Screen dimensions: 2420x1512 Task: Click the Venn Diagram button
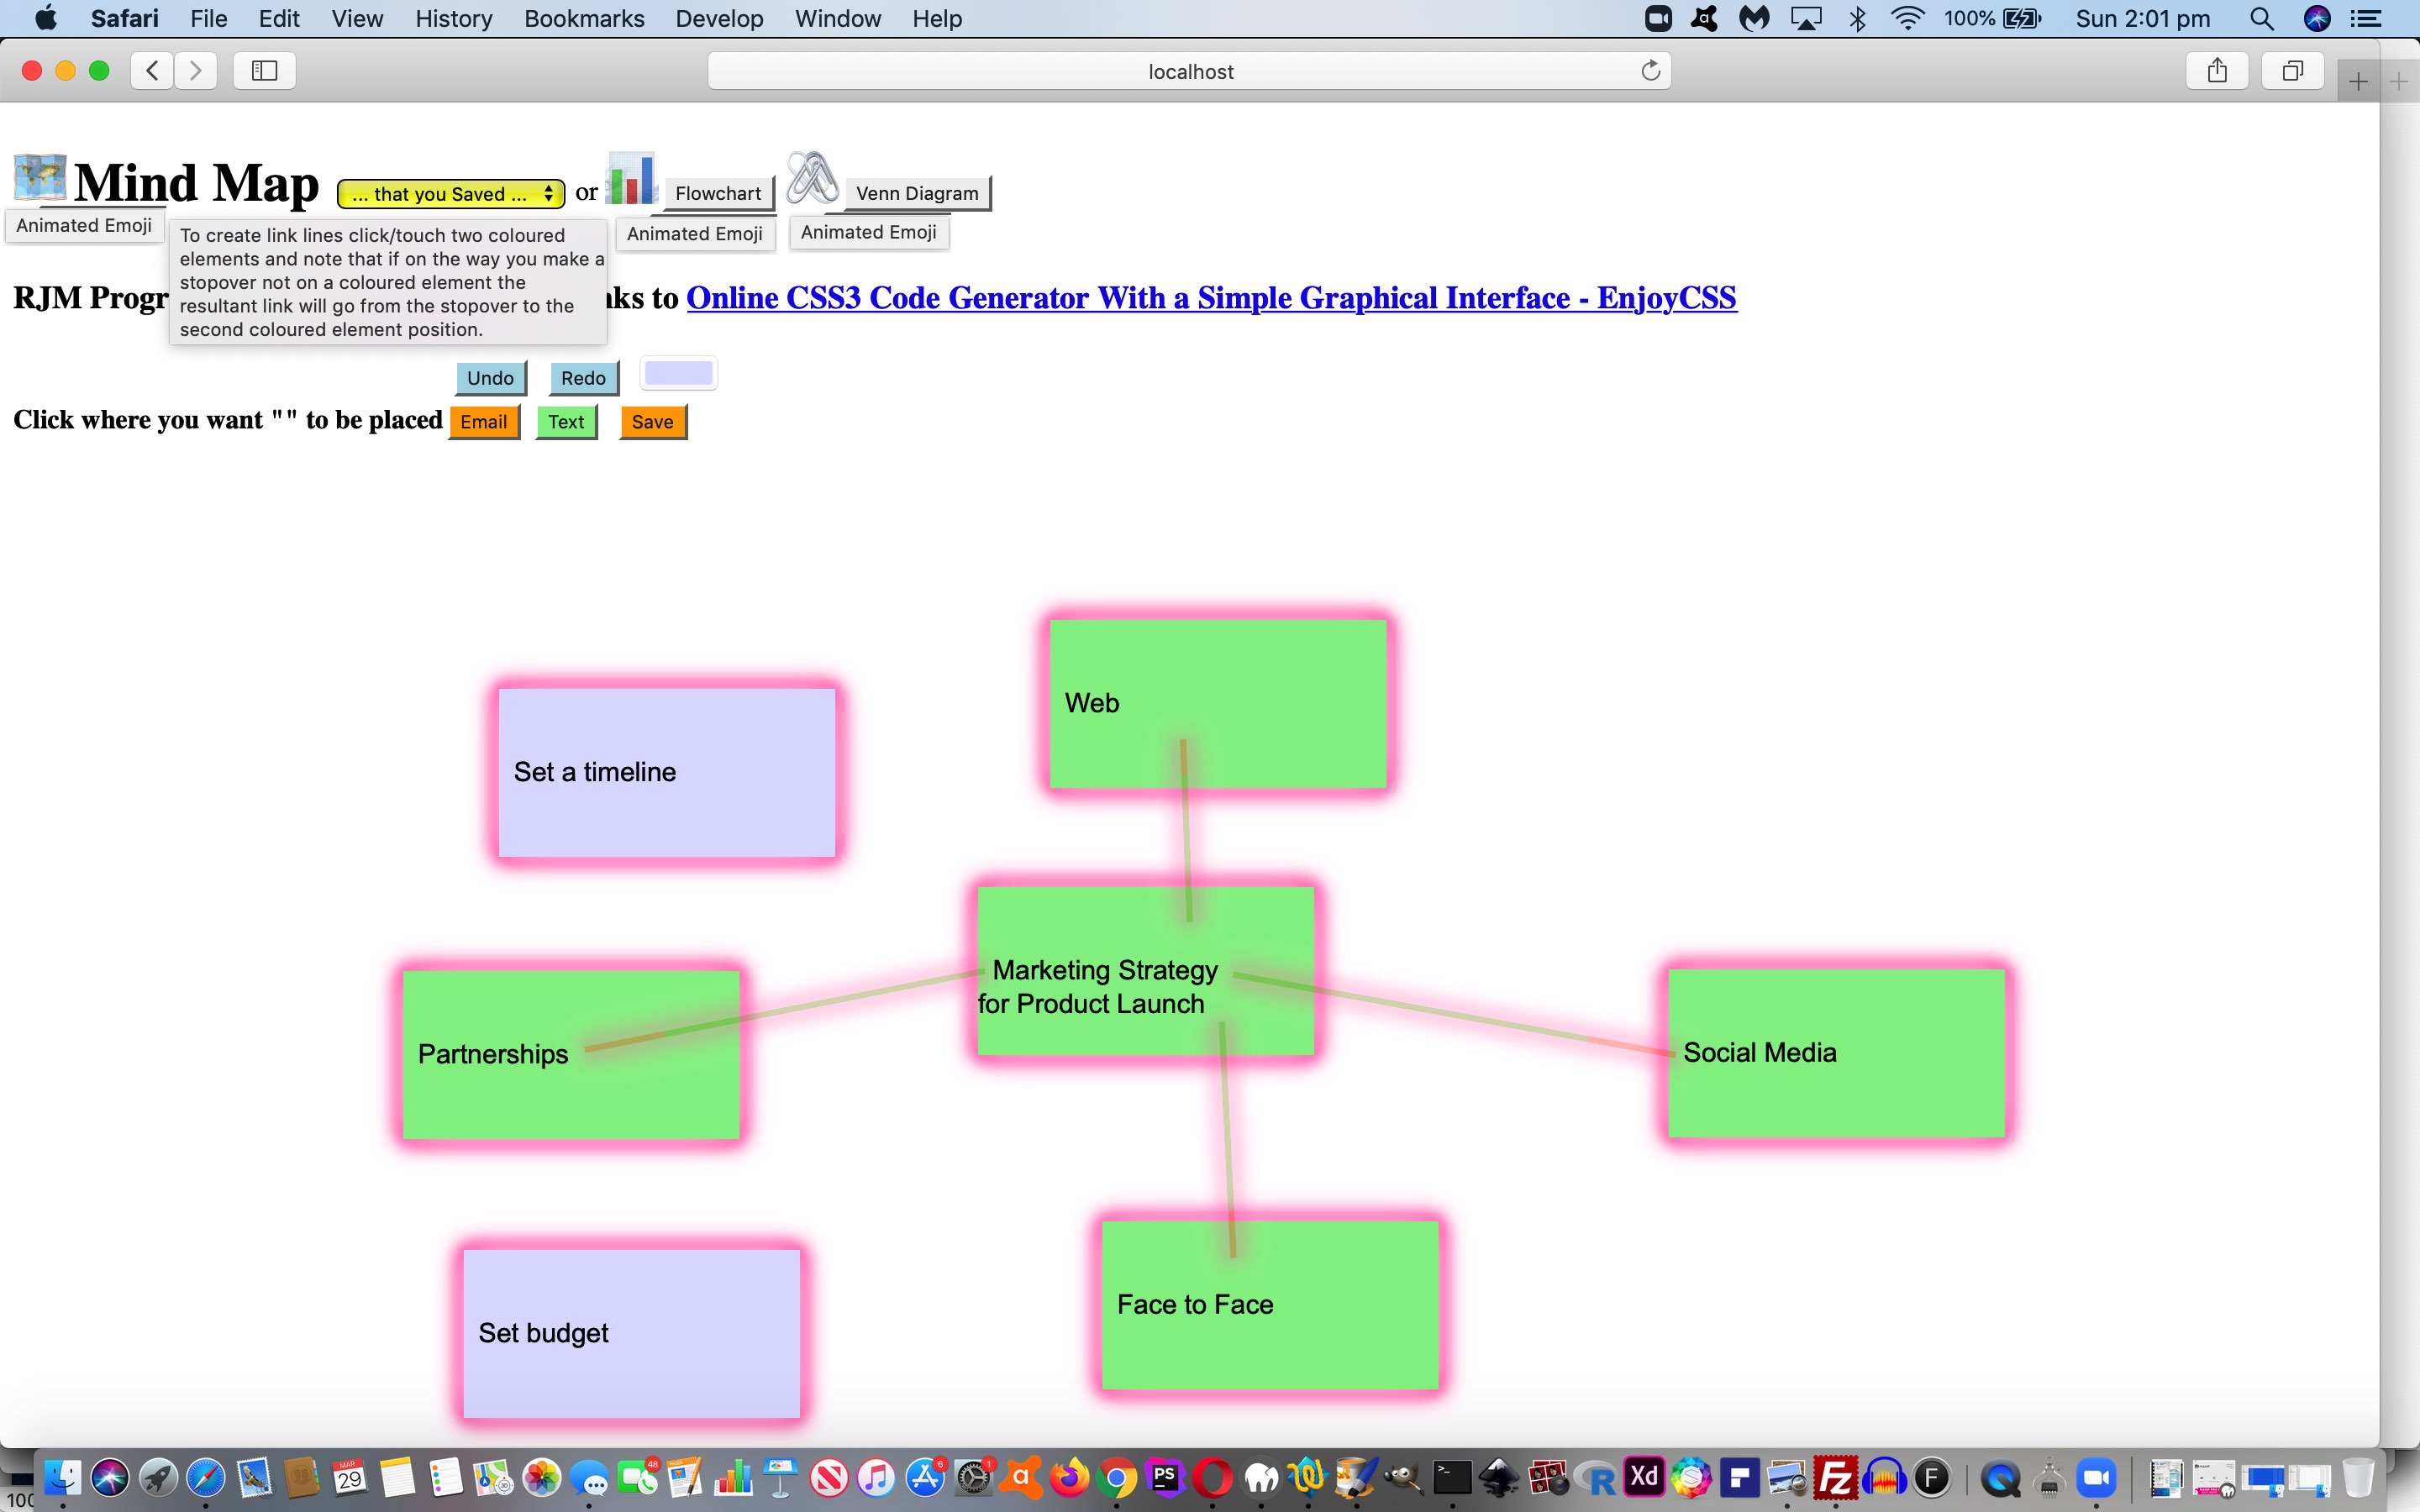(917, 193)
